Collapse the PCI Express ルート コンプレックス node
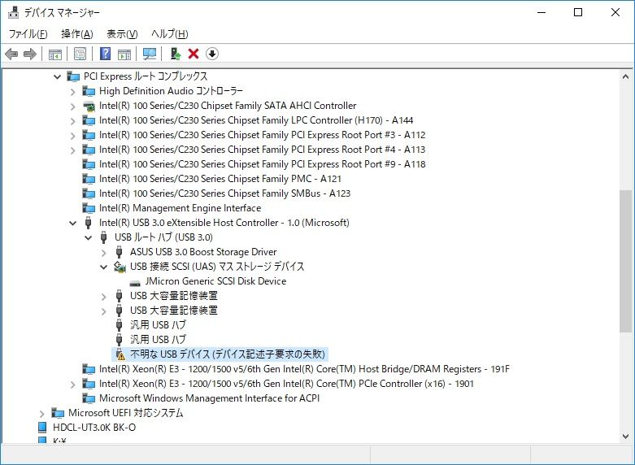635x465 pixels. 58,76
